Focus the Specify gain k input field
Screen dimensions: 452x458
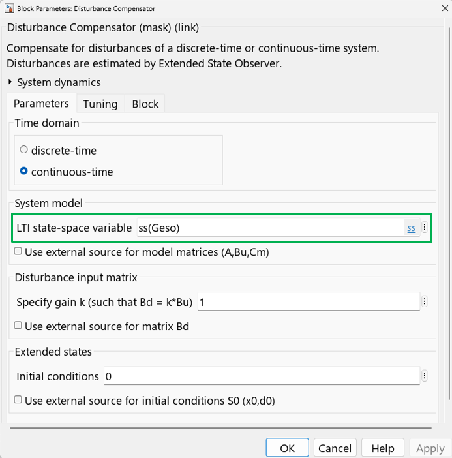coord(308,302)
